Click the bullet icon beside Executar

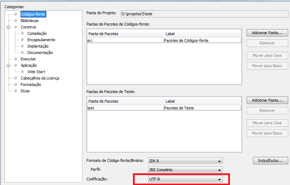pos(16,59)
